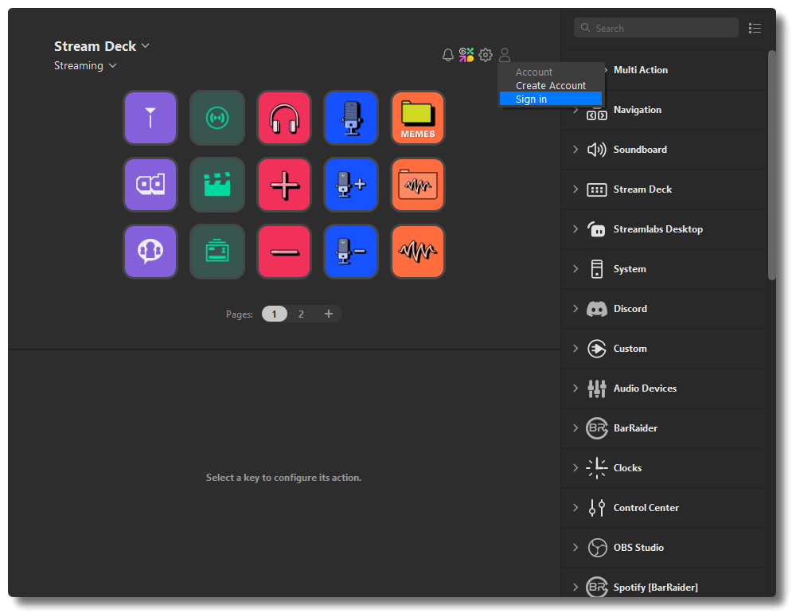The width and height of the screenshot is (792, 613).
Task: Toggle the action list view icon
Action: (755, 29)
